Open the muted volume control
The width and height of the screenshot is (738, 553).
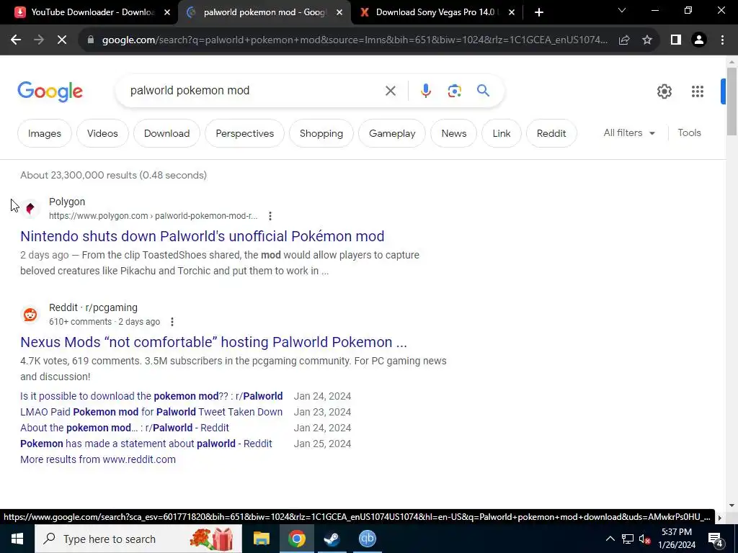(645, 539)
